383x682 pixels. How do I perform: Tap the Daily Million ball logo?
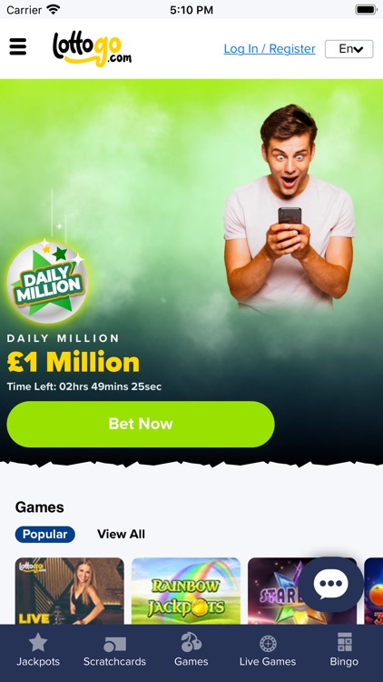(x=47, y=283)
